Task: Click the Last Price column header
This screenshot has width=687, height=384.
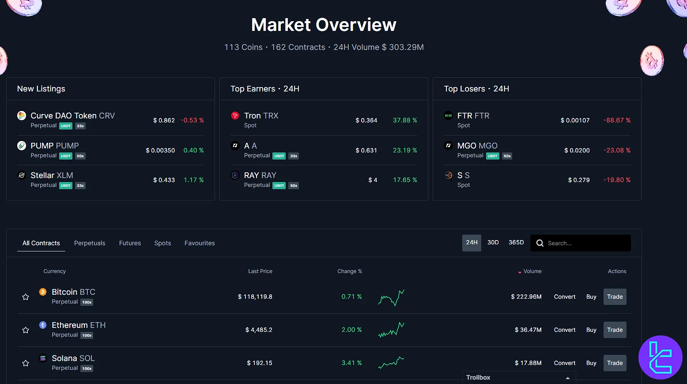Action: [260, 271]
